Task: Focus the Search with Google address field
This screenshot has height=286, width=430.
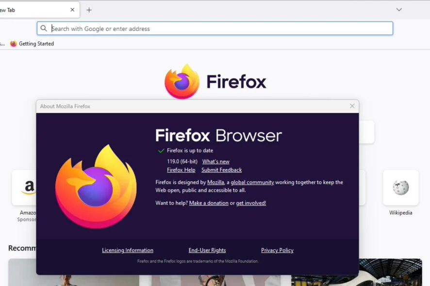Action: [215, 29]
